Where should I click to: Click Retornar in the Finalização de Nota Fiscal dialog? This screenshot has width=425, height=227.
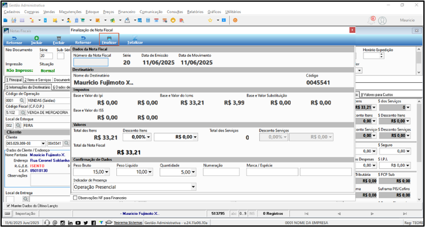(x=83, y=40)
